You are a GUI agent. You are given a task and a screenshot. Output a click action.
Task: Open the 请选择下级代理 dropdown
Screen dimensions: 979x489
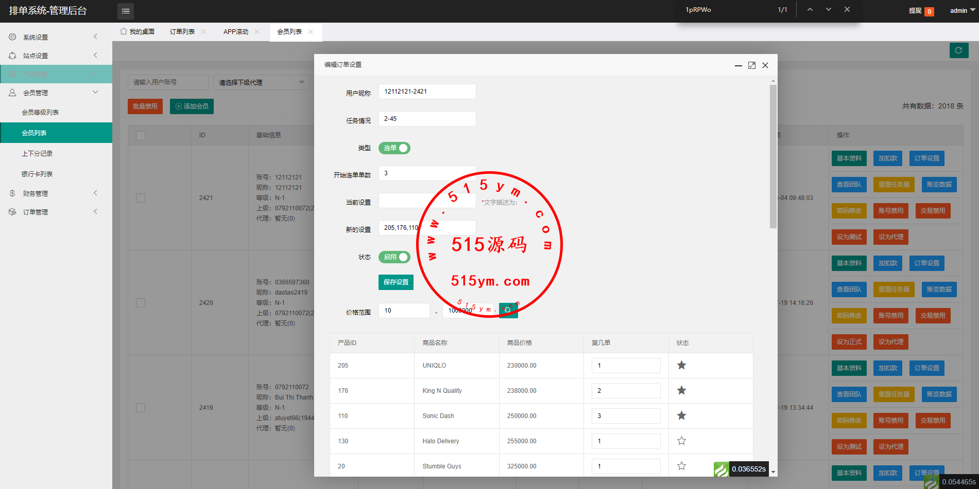261,82
